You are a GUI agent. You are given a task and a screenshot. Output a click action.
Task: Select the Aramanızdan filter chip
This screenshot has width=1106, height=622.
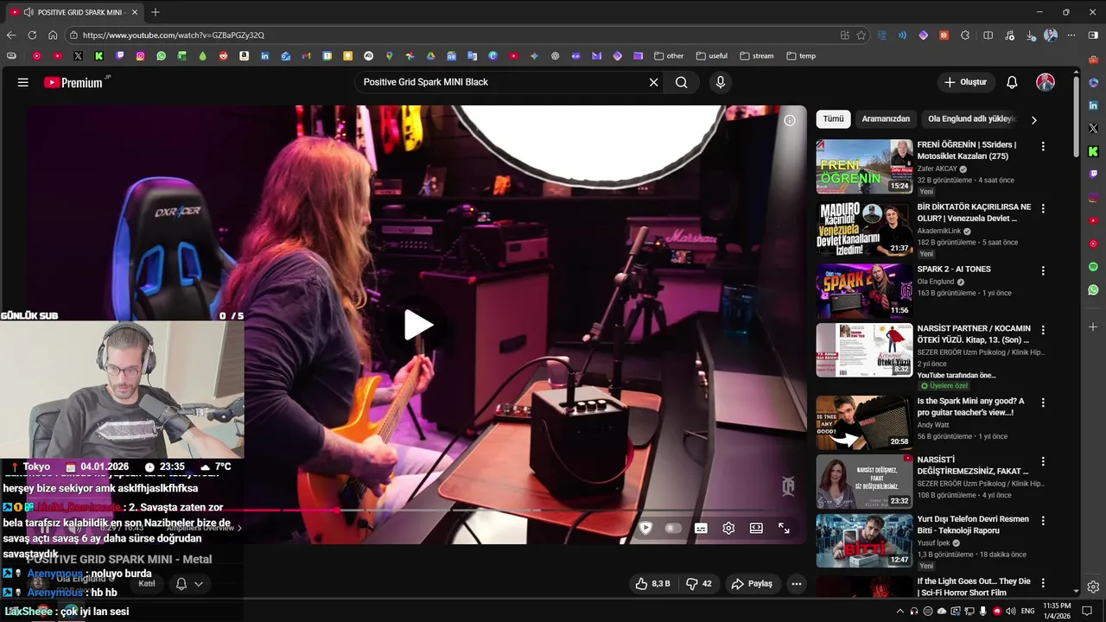pos(886,119)
